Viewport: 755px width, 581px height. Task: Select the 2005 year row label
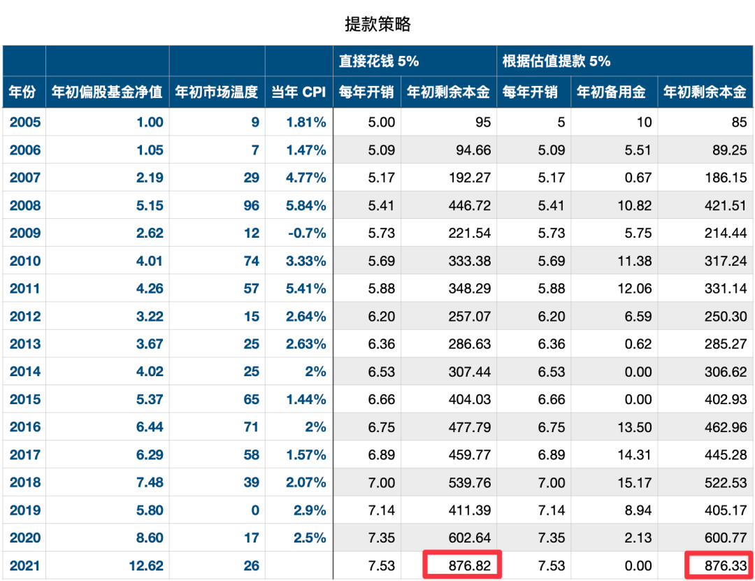click(24, 122)
